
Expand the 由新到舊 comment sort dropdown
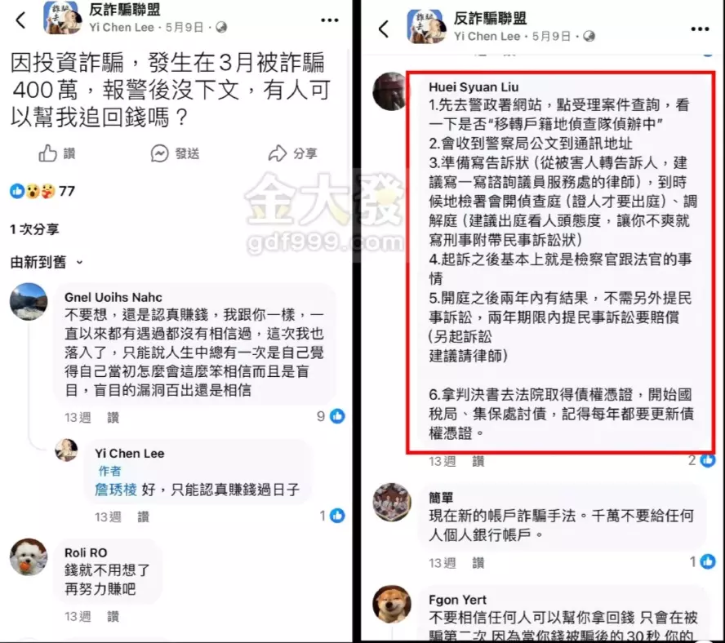click(47, 262)
